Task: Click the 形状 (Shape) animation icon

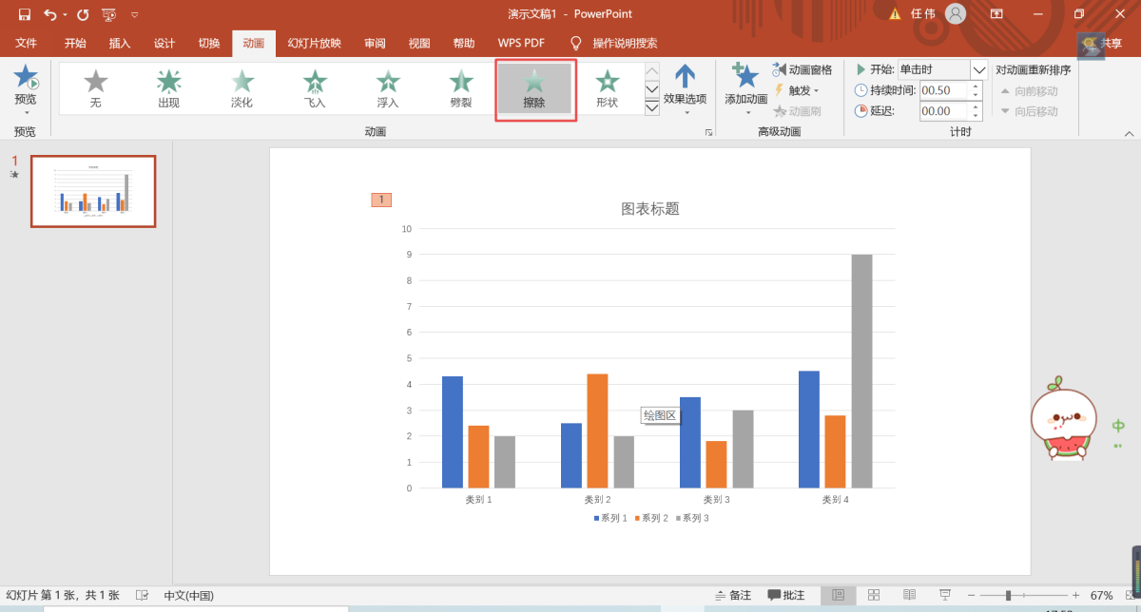Action: point(607,88)
